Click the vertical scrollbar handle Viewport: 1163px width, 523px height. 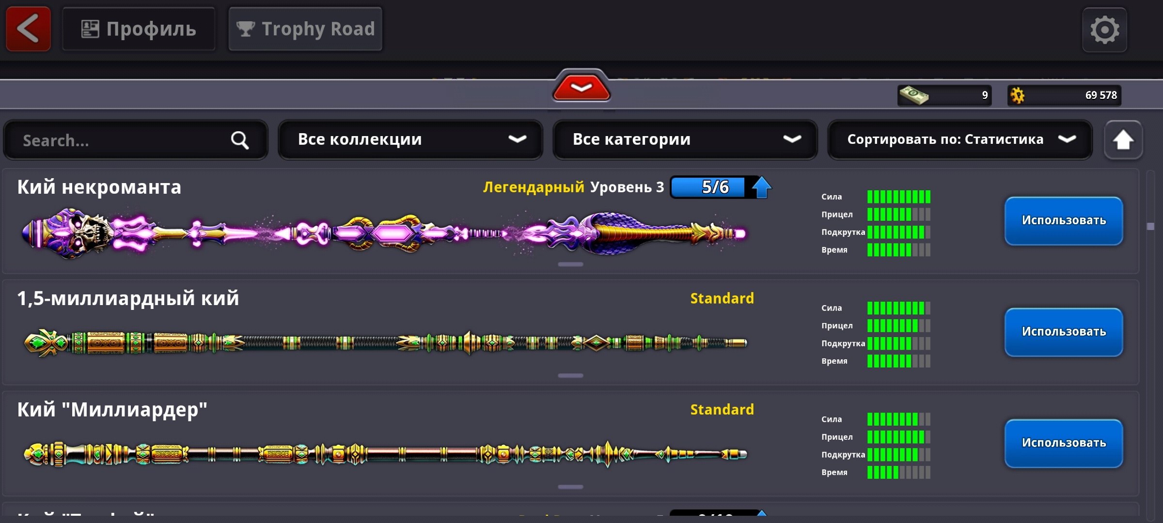pyautogui.click(x=1150, y=226)
